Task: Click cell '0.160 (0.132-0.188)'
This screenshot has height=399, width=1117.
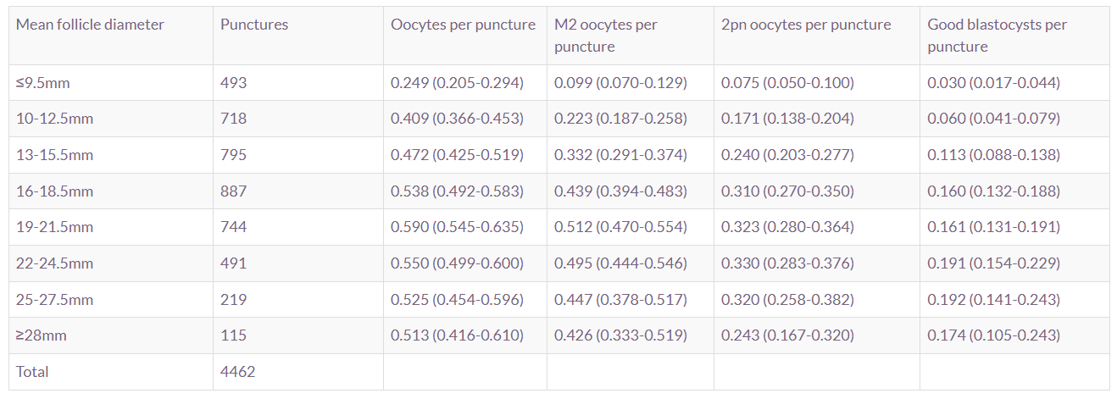Action: click(x=993, y=191)
